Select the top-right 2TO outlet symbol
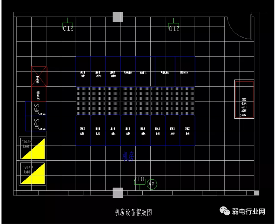The image size is (275, 224). tap(174, 27)
